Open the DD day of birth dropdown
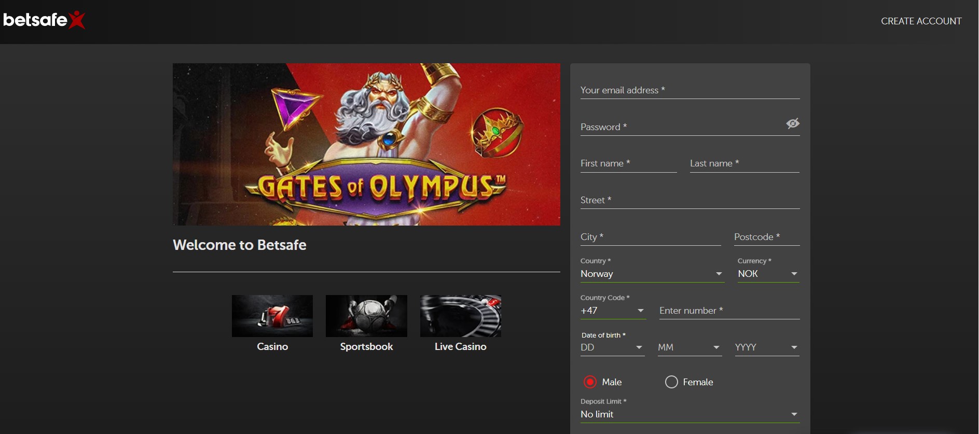Image resolution: width=979 pixels, height=434 pixels. tap(612, 347)
